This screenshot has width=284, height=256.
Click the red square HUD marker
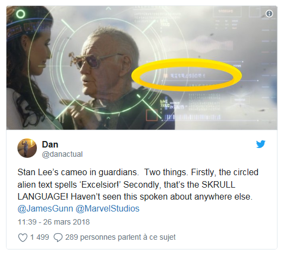pyautogui.click(x=152, y=115)
